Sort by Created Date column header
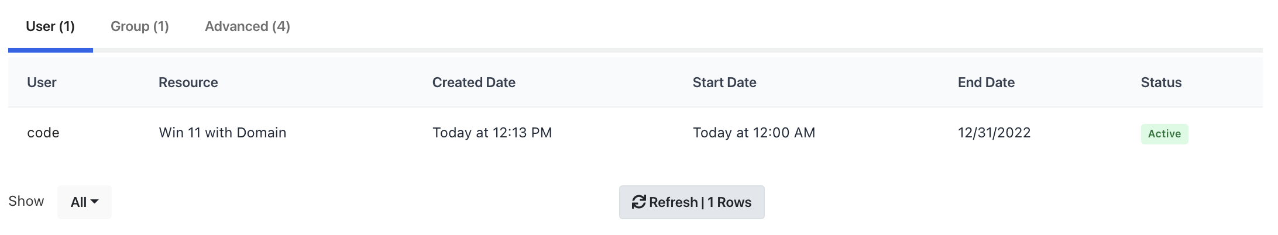1278x235 pixels. (x=473, y=82)
